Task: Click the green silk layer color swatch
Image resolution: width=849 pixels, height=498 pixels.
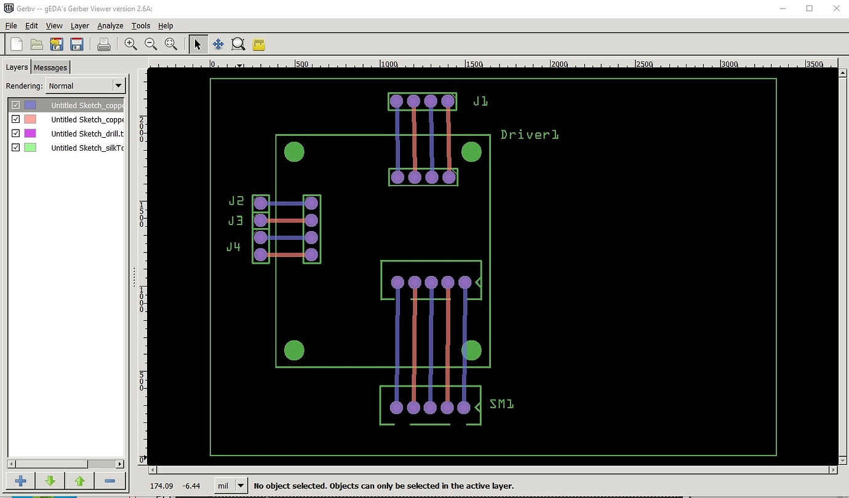Action: pyautogui.click(x=30, y=148)
